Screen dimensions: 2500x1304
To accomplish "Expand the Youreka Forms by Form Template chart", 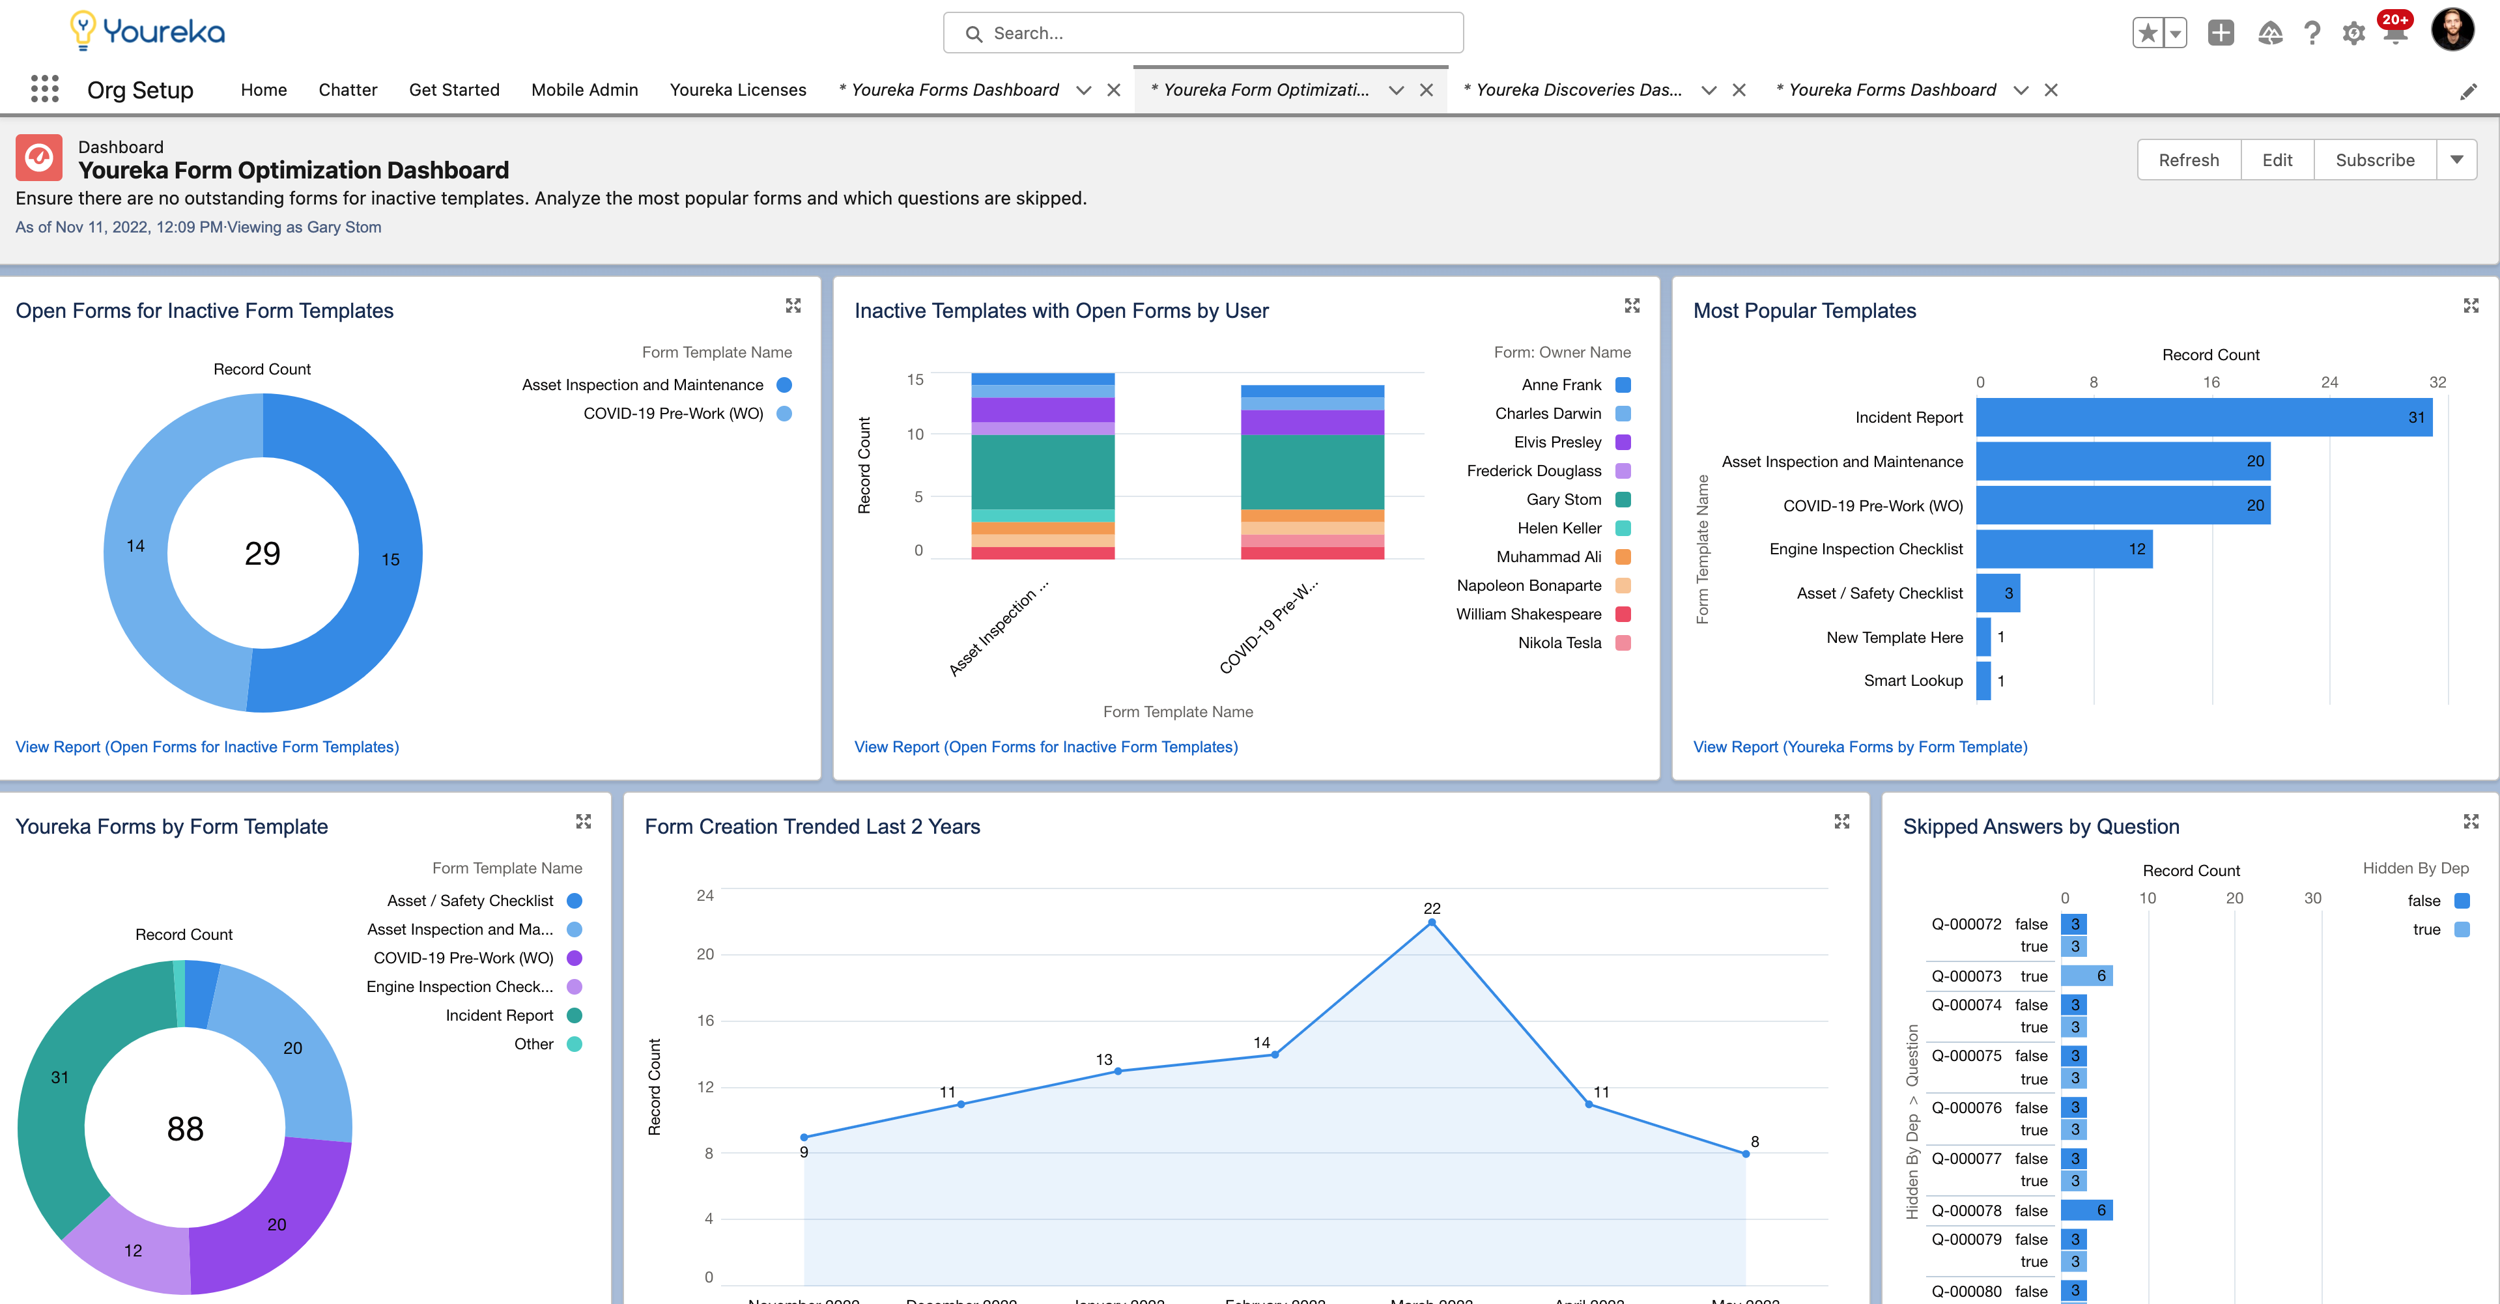I will point(583,822).
